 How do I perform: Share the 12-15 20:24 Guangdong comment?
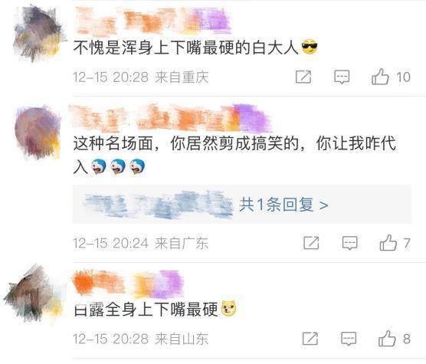(311, 243)
